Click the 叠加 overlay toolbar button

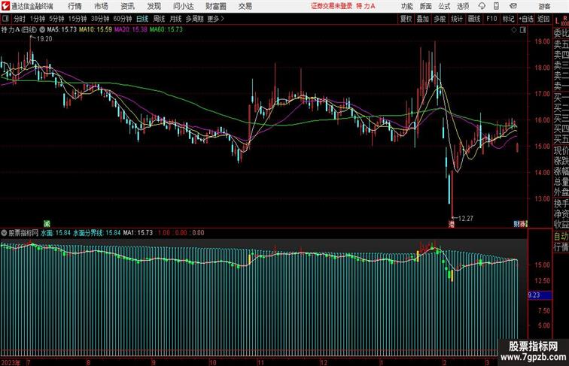click(x=423, y=19)
